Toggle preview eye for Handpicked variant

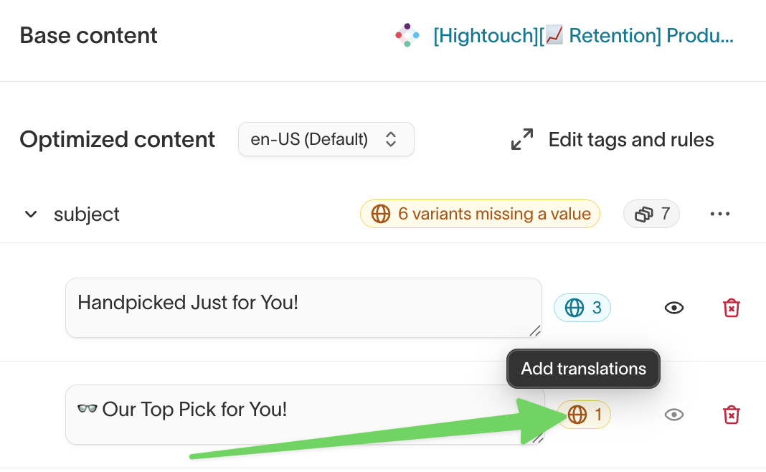[x=674, y=308]
